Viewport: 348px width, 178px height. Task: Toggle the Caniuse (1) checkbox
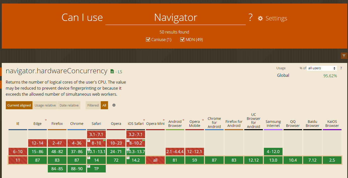(148, 40)
